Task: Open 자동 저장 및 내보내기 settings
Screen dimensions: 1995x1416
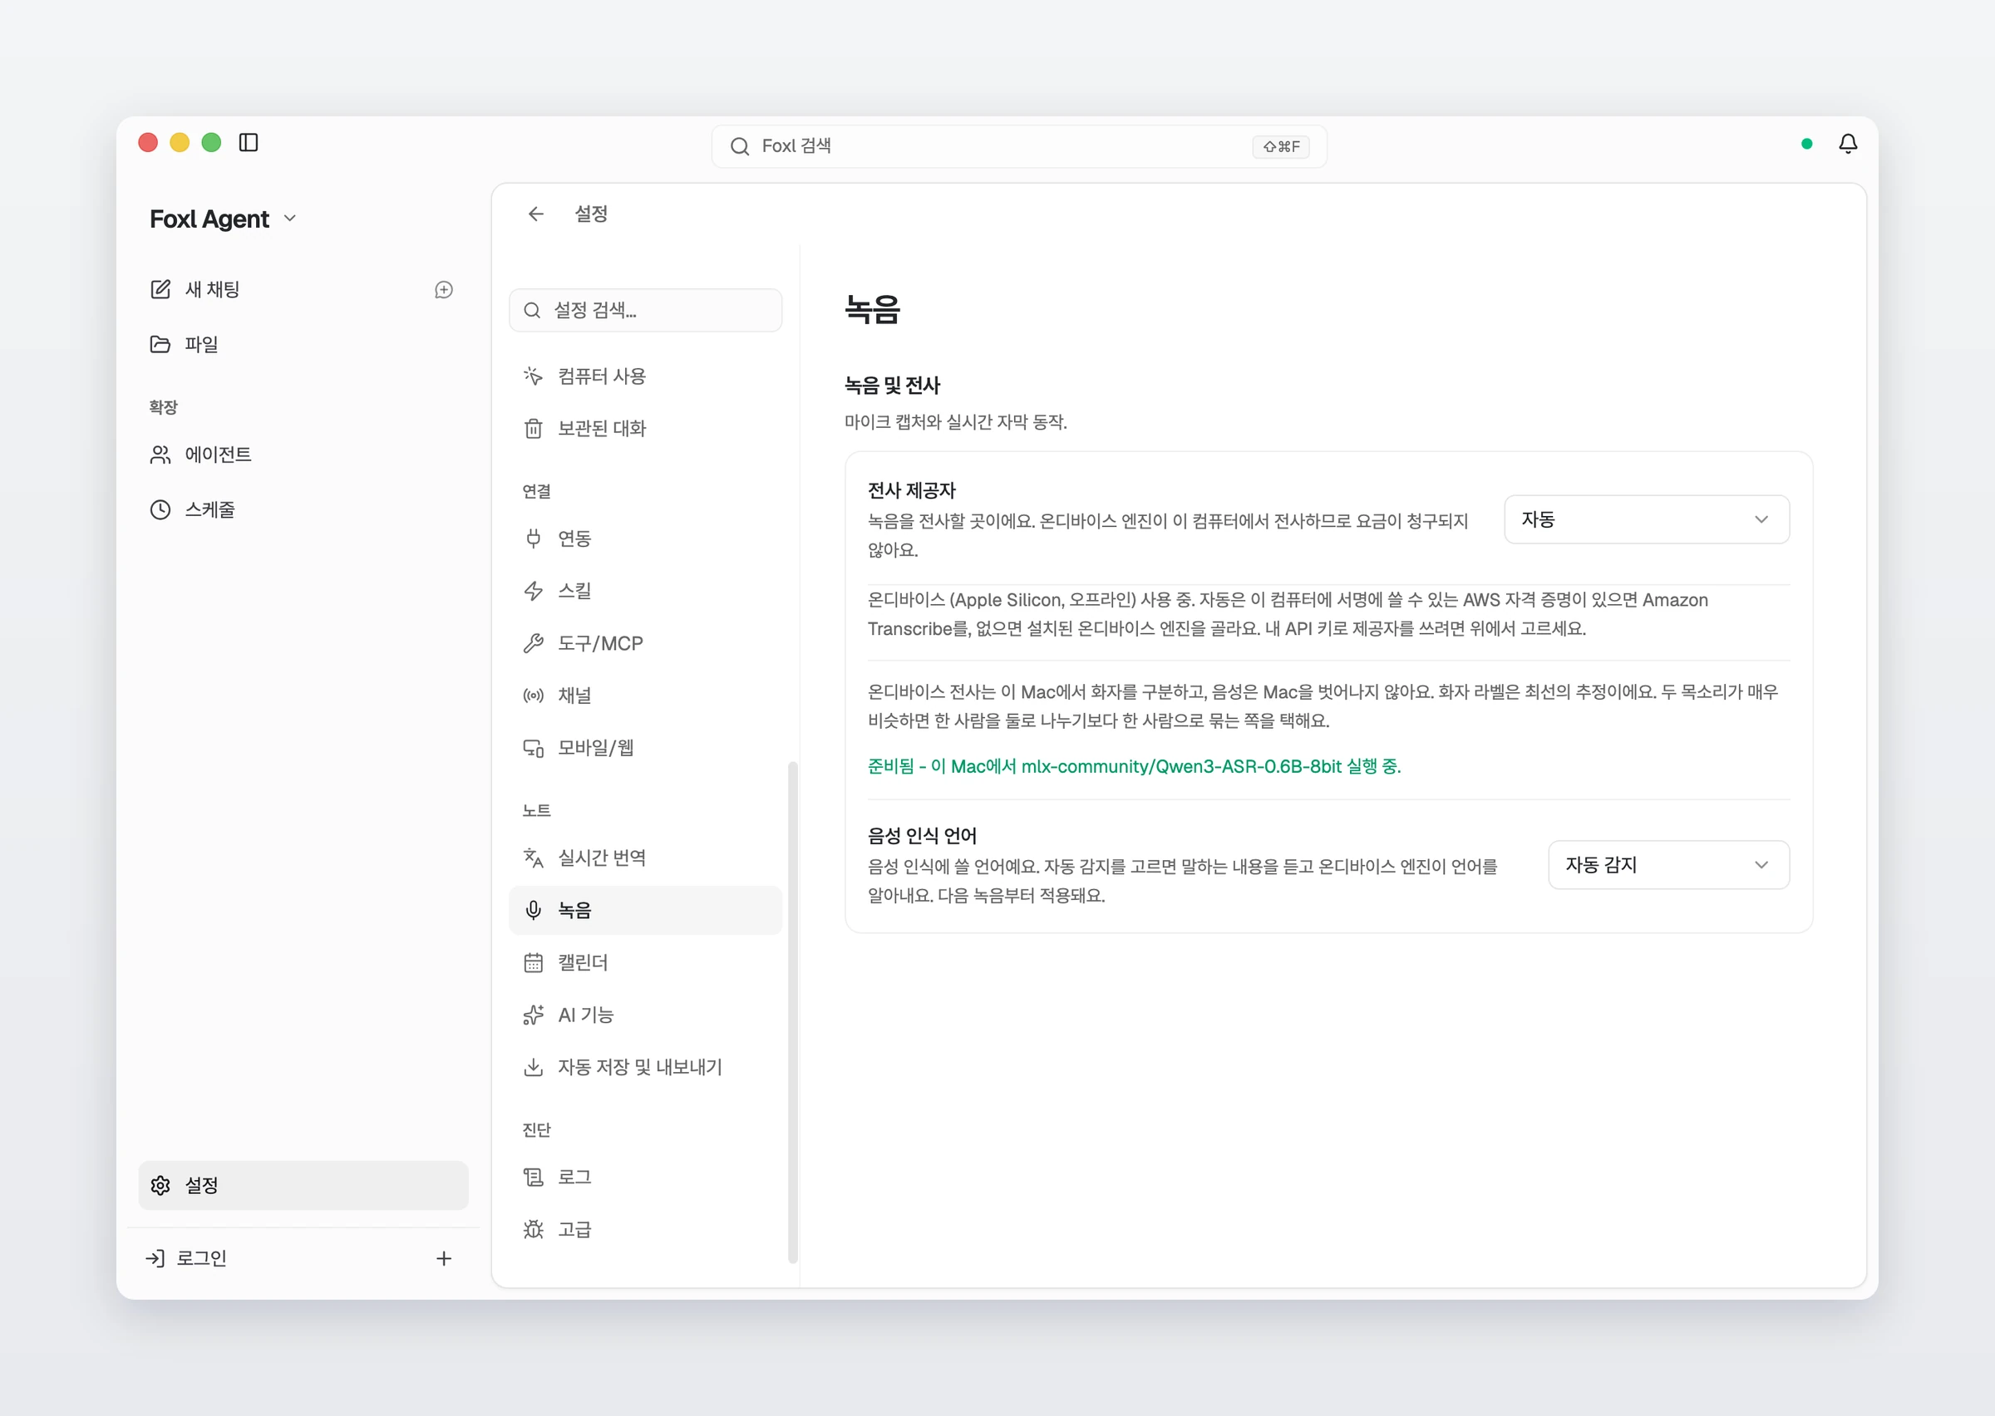Action: pos(645,1067)
